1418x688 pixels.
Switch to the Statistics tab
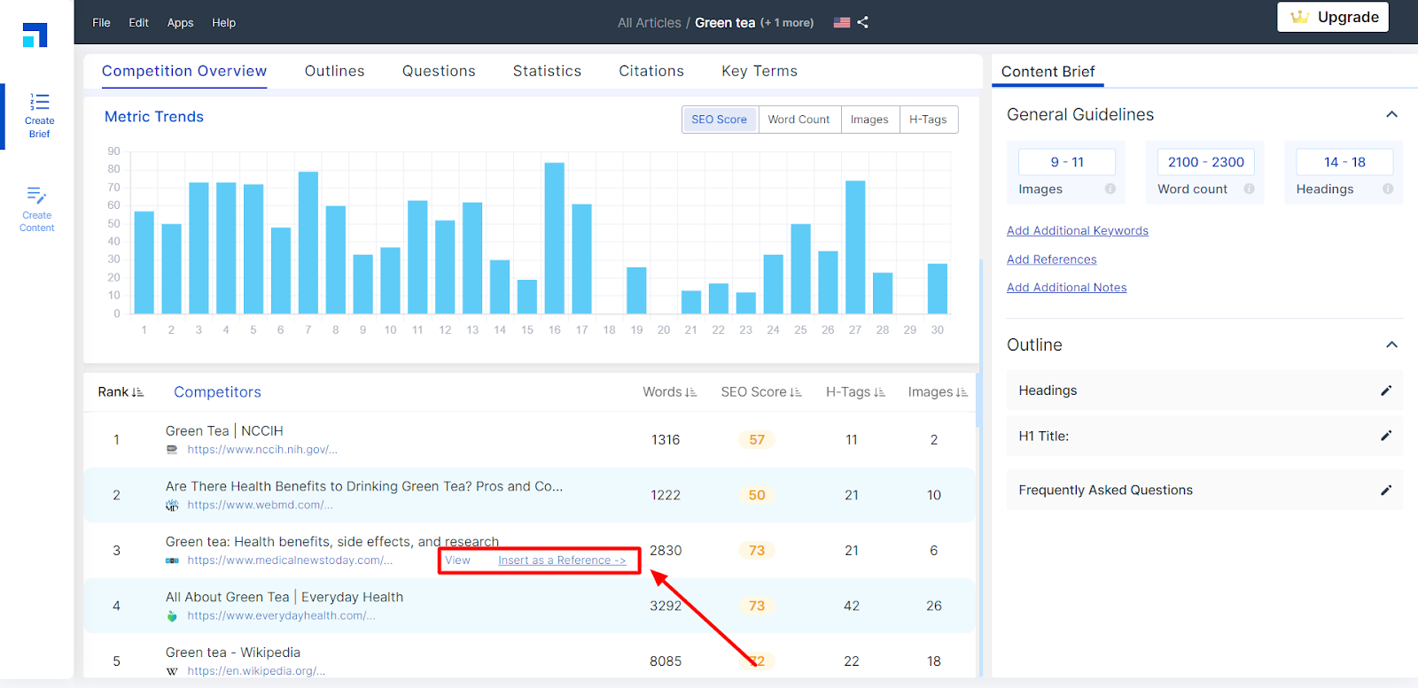pyautogui.click(x=547, y=71)
